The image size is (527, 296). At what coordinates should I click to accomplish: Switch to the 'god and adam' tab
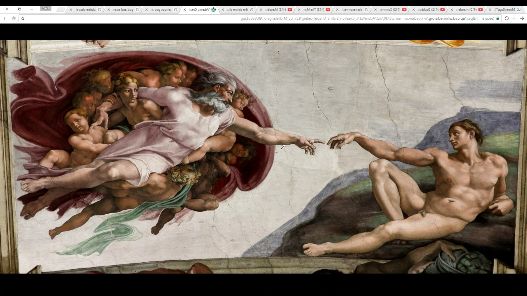(124, 9)
